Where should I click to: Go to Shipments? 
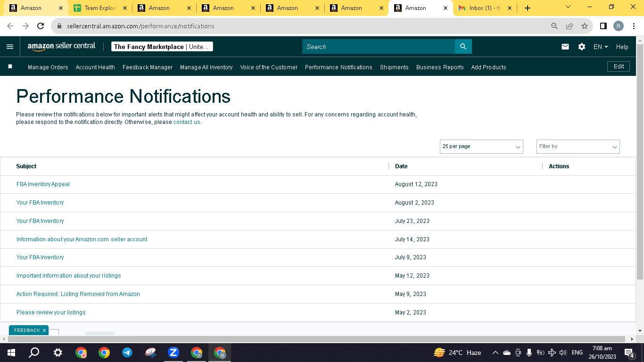(394, 67)
